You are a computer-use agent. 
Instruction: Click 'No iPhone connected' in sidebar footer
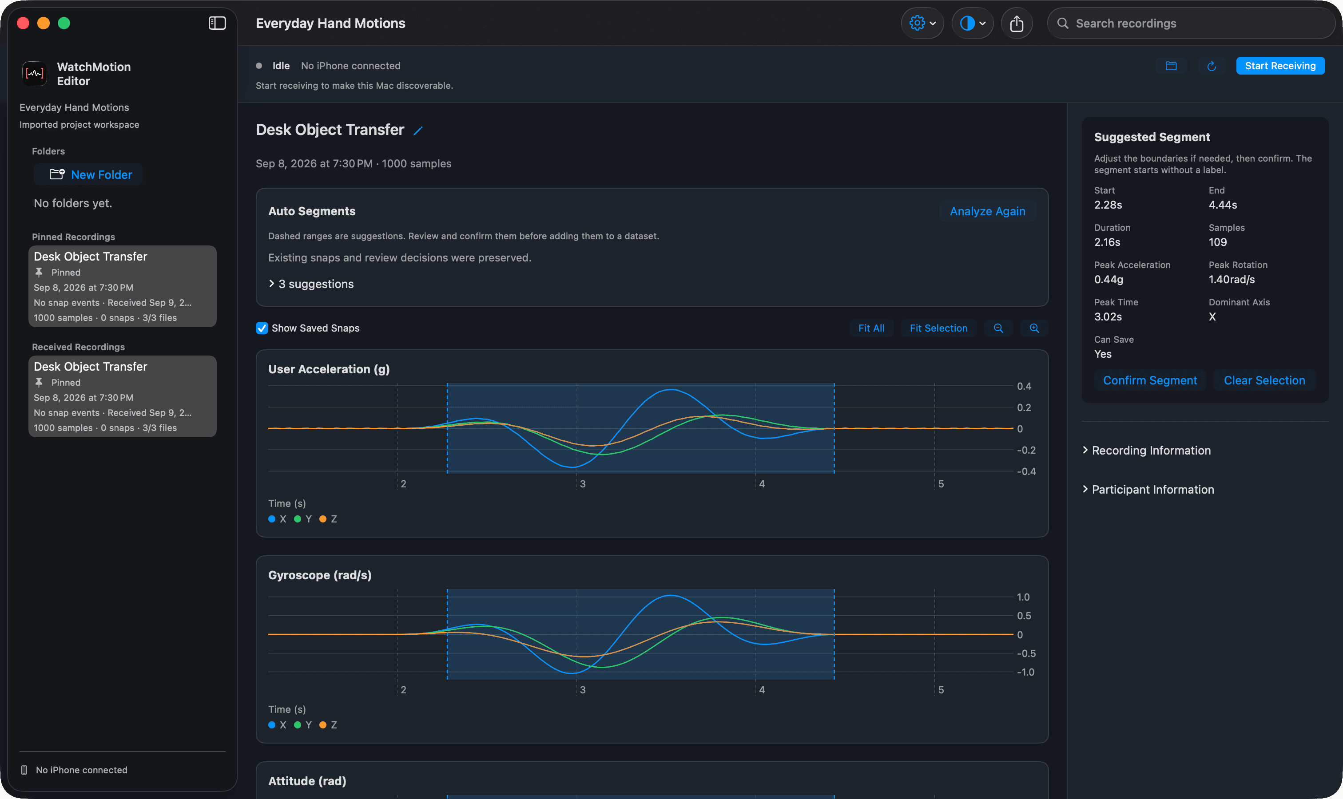82,770
